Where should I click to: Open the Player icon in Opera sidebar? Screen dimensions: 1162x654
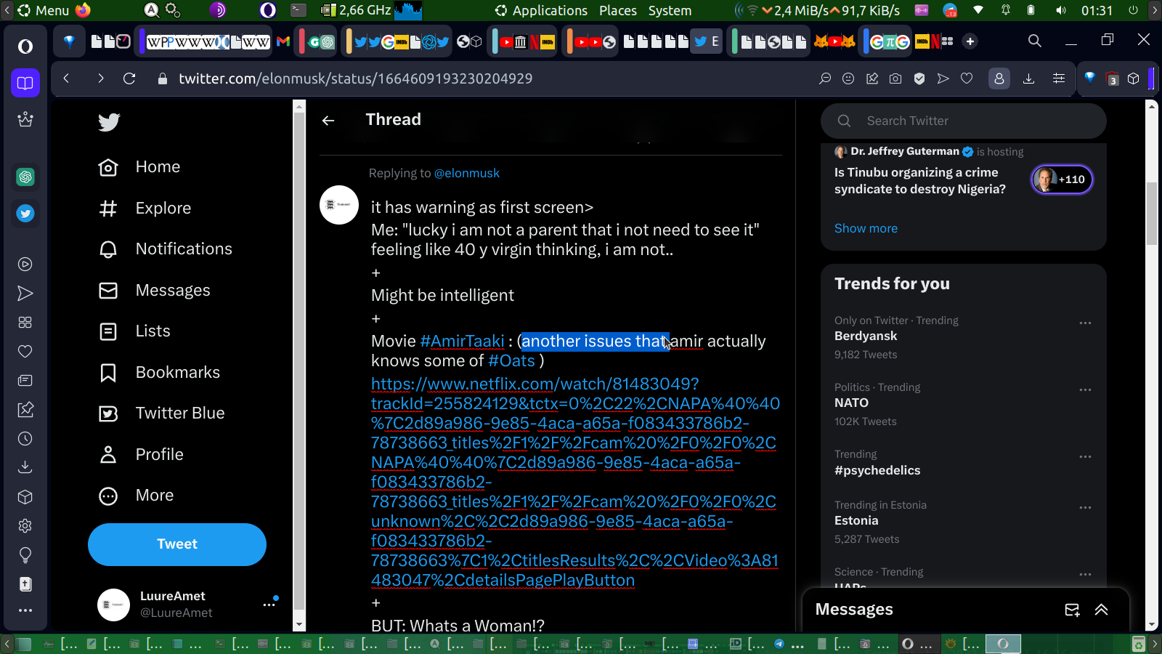(x=25, y=265)
